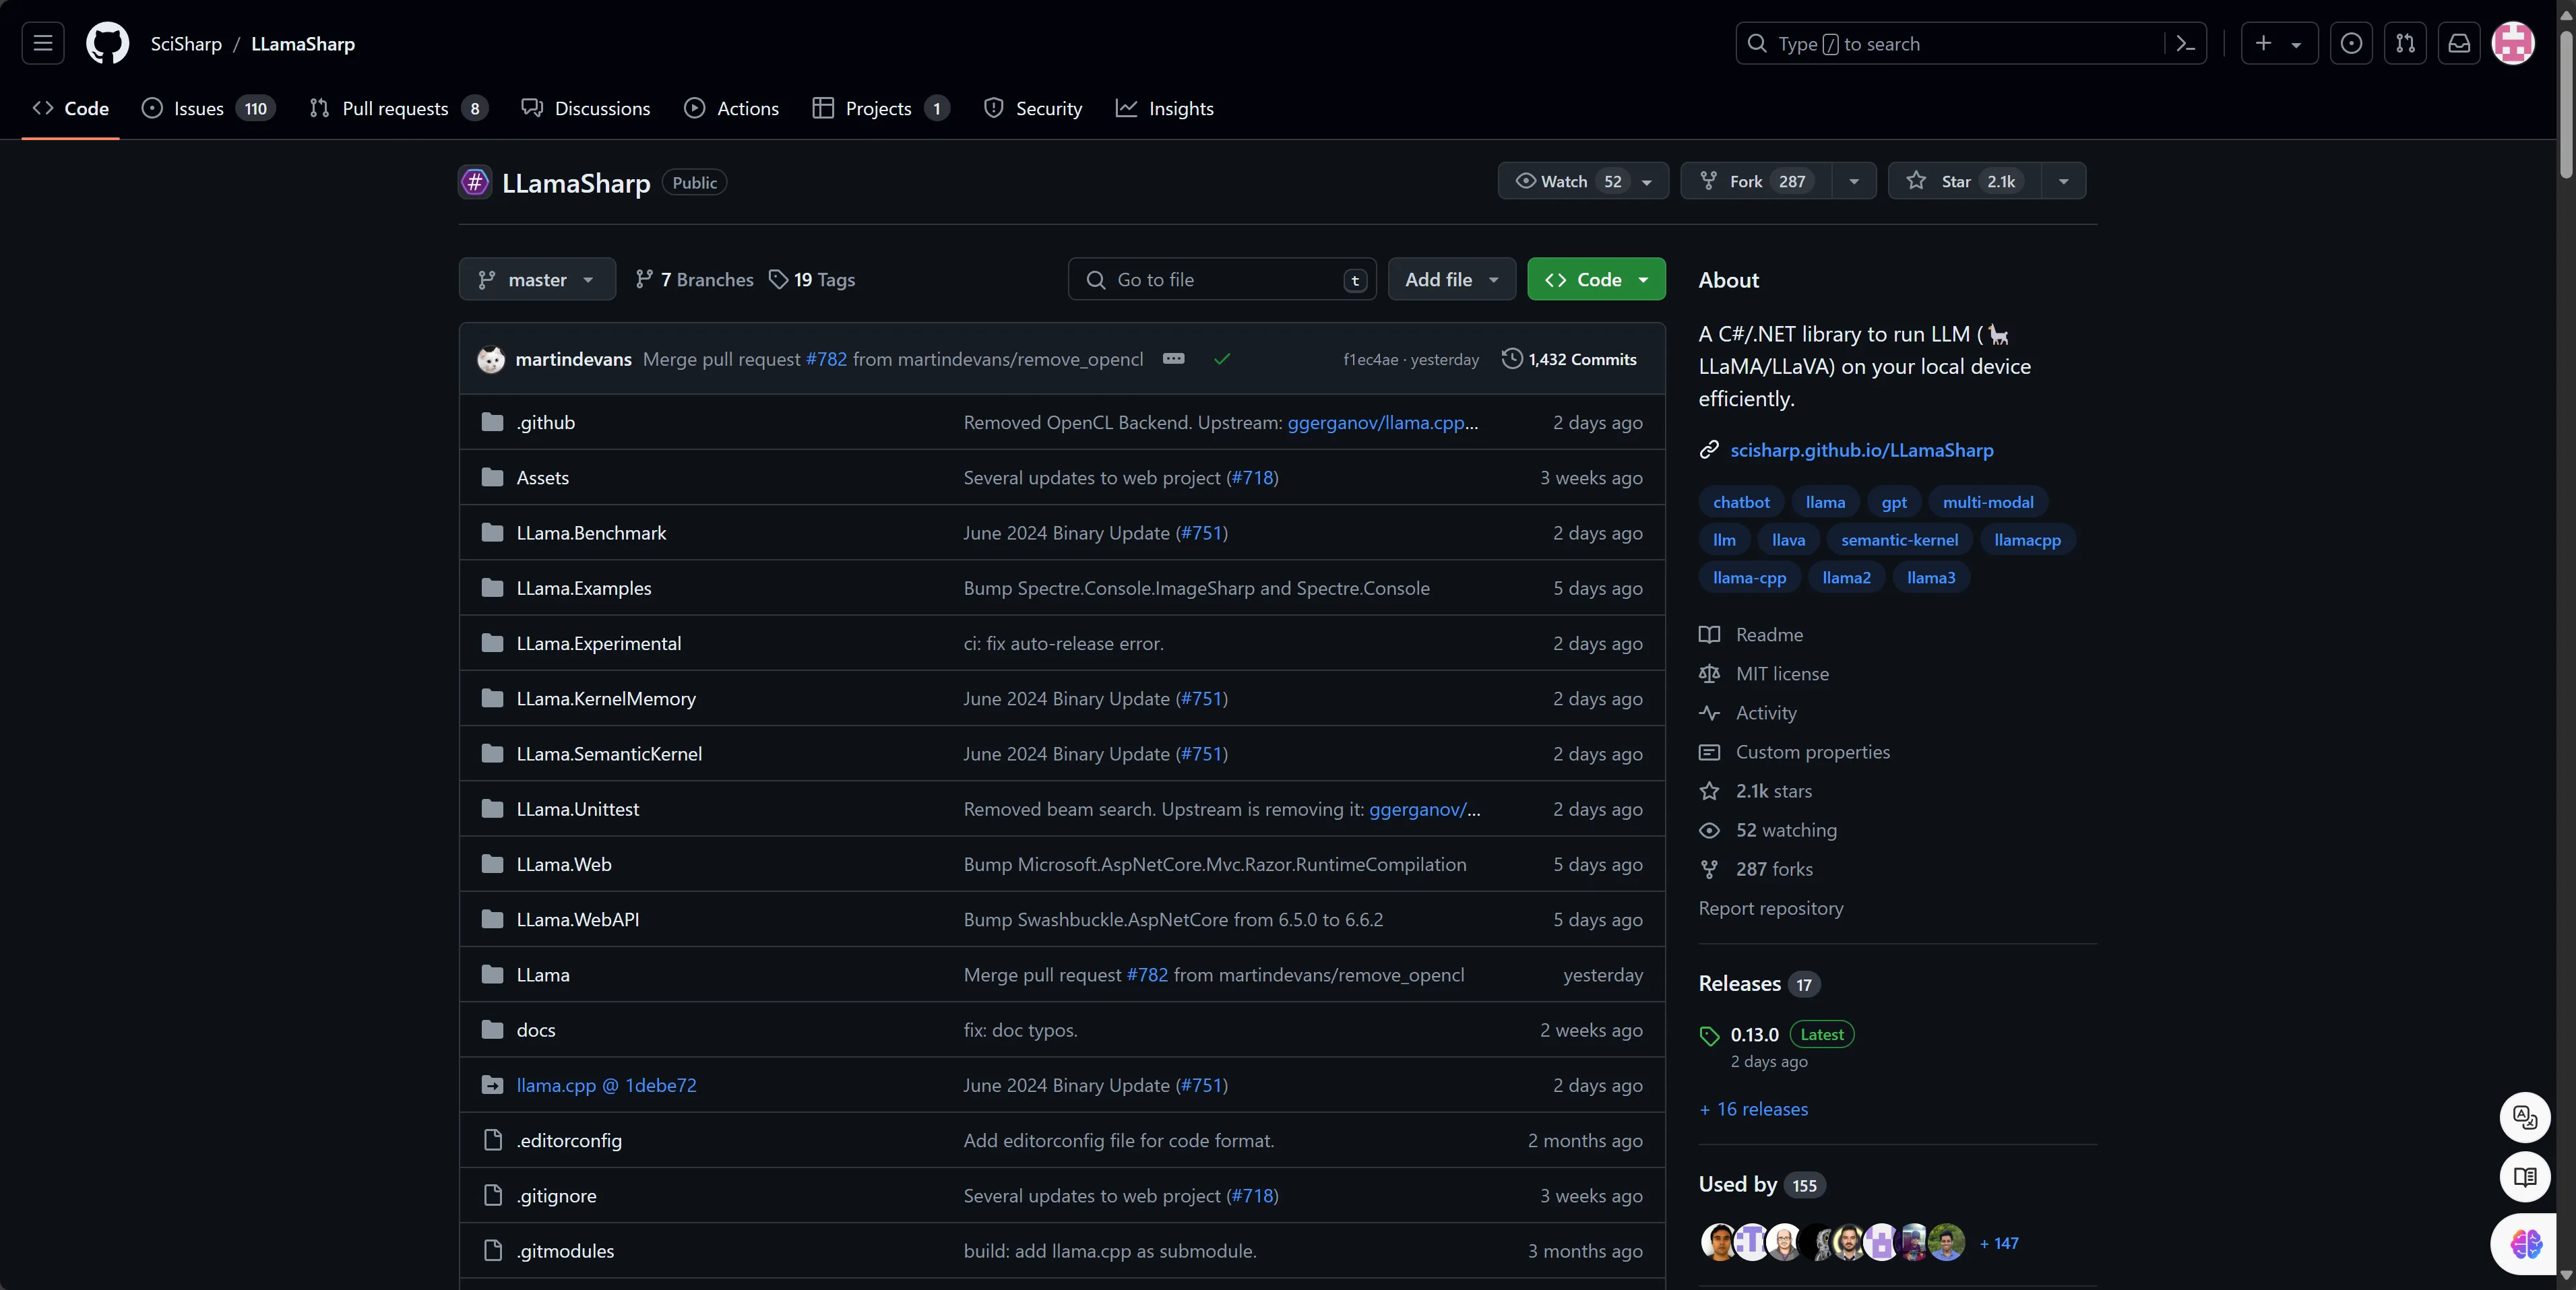
Task: Click the 0.13.0 release tag icon
Action: pyautogui.click(x=1709, y=1036)
